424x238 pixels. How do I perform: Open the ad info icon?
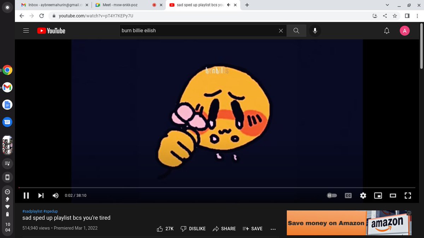[x=409, y=213]
